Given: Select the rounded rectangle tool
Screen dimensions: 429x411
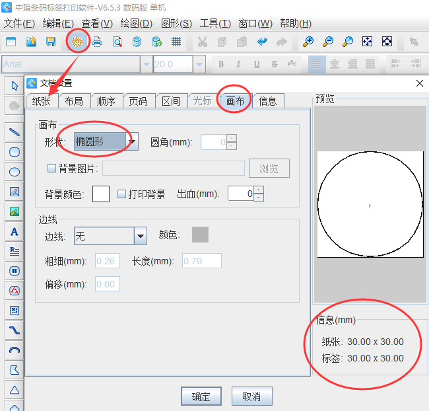Looking at the screenshot, I should 14,152.
